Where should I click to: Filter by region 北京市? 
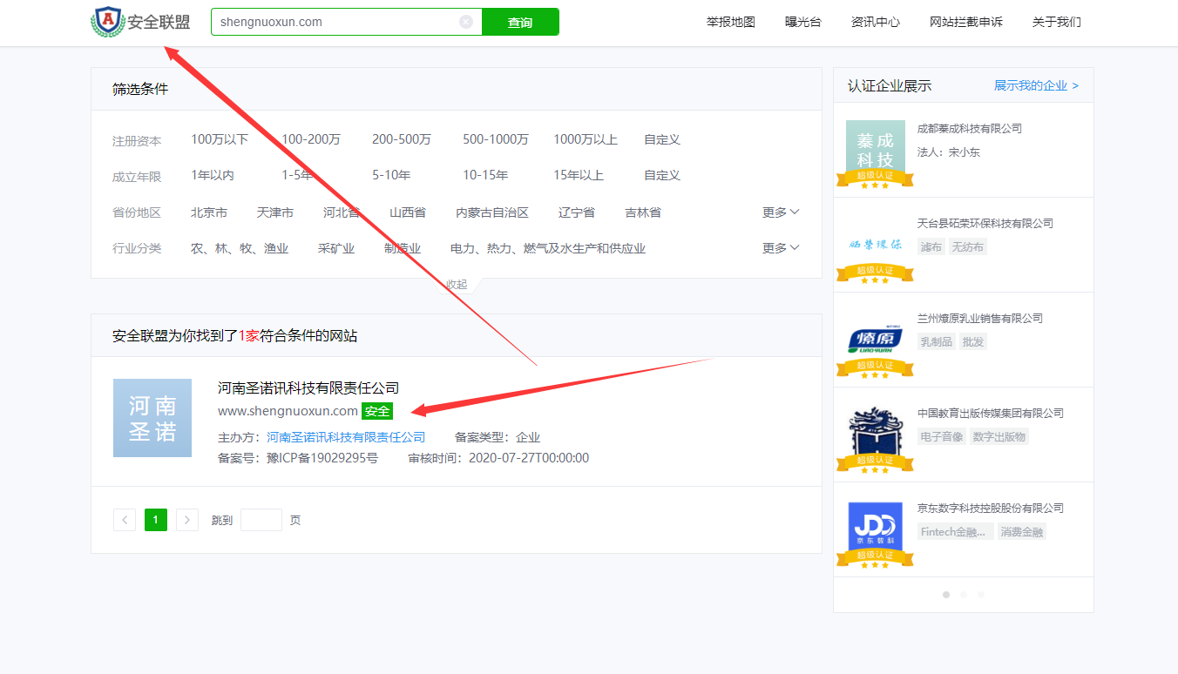pos(209,212)
